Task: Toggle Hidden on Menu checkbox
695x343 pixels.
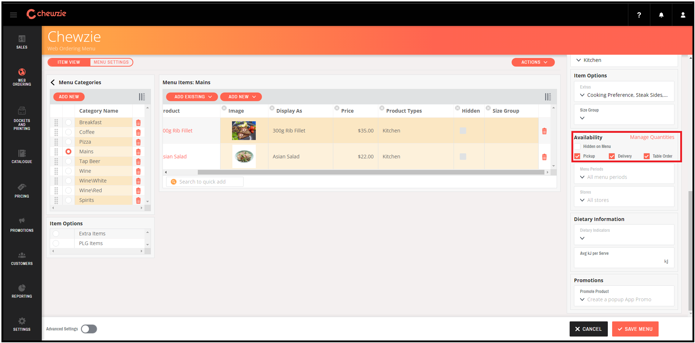Action: click(x=578, y=146)
